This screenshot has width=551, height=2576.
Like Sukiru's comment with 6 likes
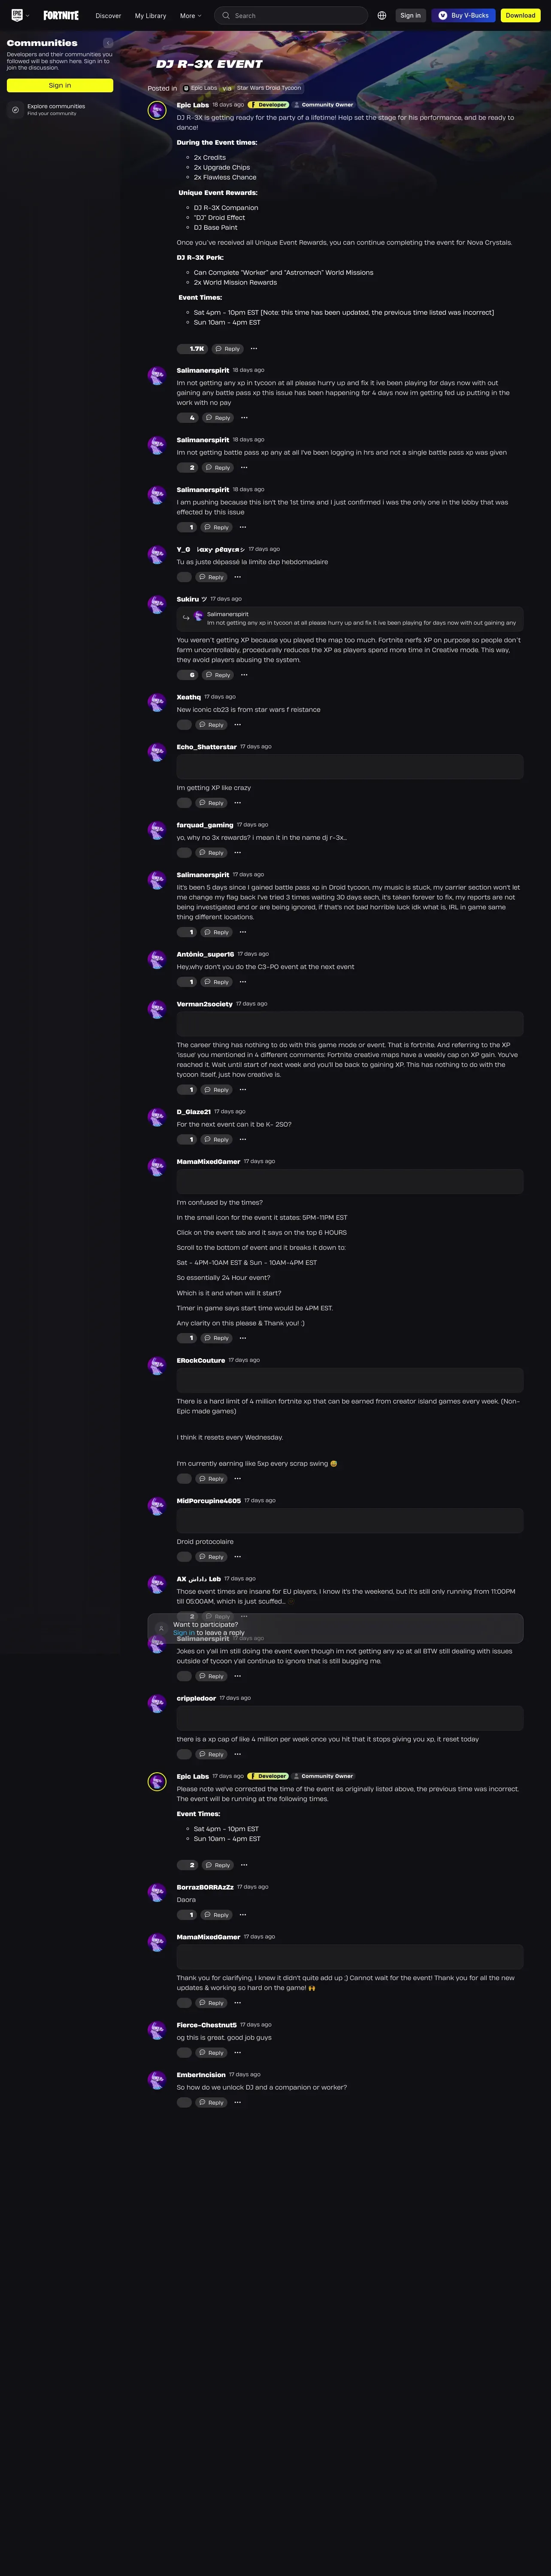[x=188, y=675]
